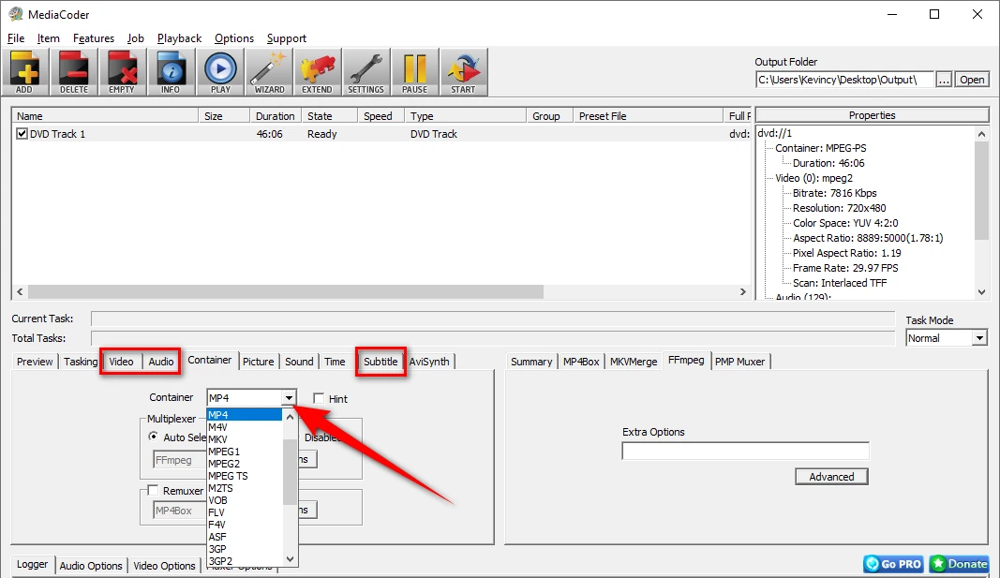The height and width of the screenshot is (578, 1000).
Task: Choose MPEG2 in the container list
Action: 245,464
